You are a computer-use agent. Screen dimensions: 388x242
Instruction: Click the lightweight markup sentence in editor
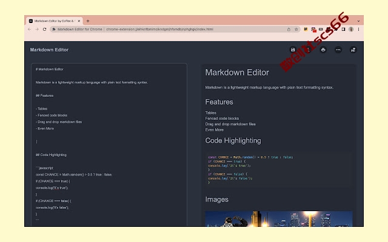(92, 82)
